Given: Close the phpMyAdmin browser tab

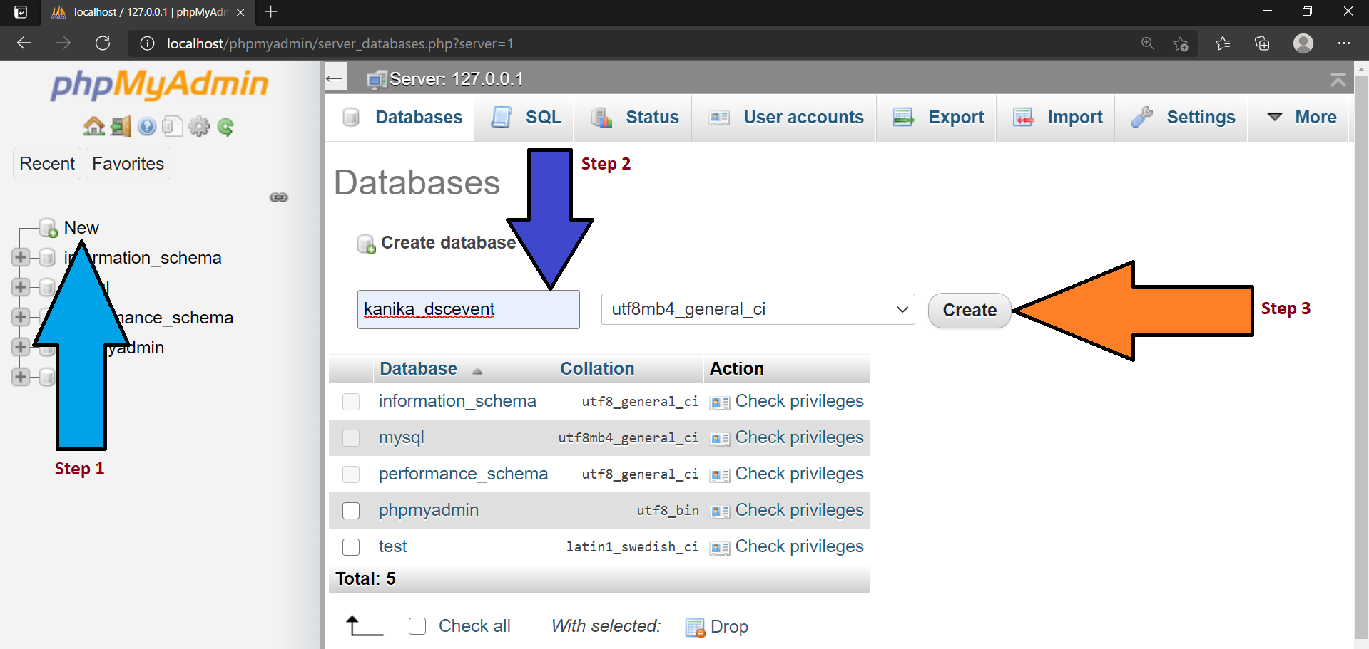Looking at the screenshot, I should tap(240, 12).
